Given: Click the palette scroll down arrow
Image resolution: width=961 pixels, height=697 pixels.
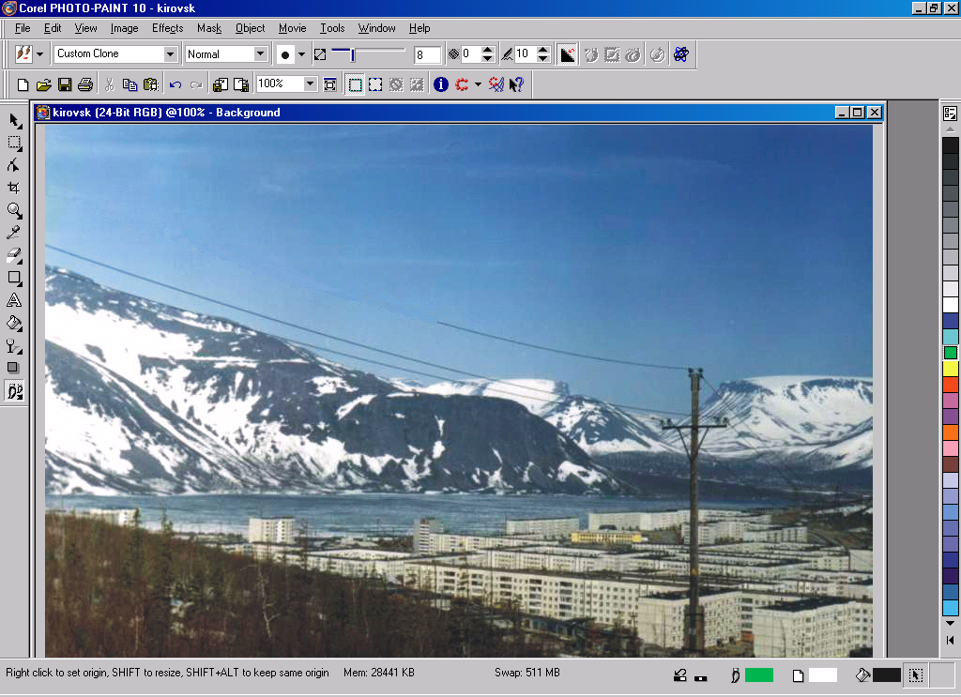Looking at the screenshot, I should point(951,623).
